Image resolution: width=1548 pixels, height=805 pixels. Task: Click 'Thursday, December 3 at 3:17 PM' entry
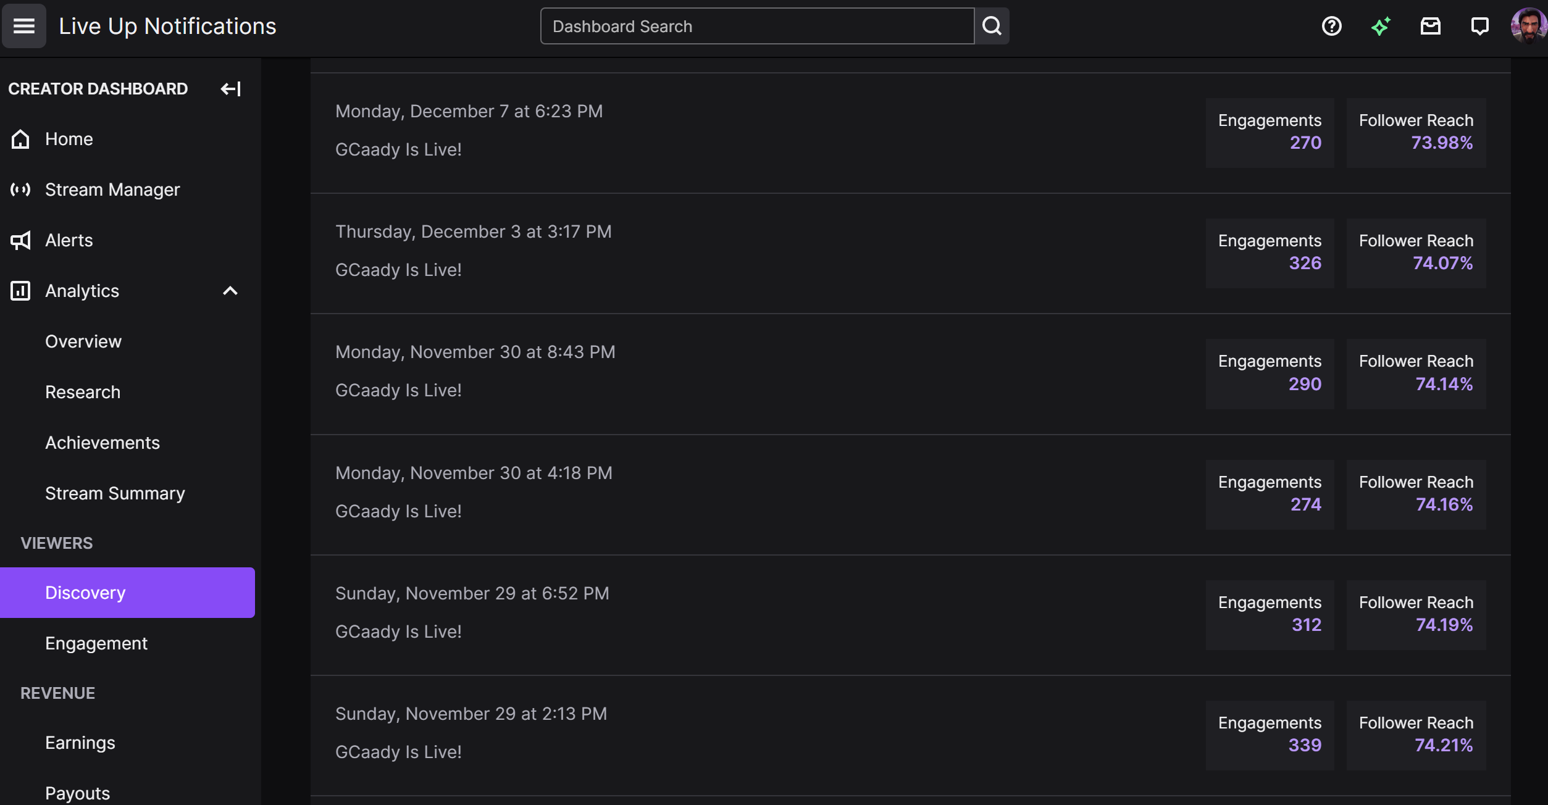pyautogui.click(x=473, y=231)
